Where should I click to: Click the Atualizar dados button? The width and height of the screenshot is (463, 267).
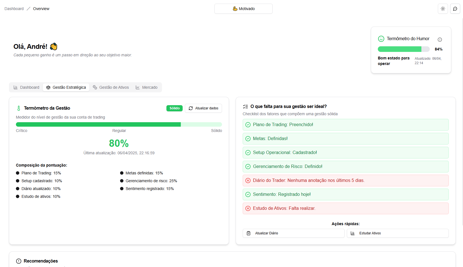[203, 108]
